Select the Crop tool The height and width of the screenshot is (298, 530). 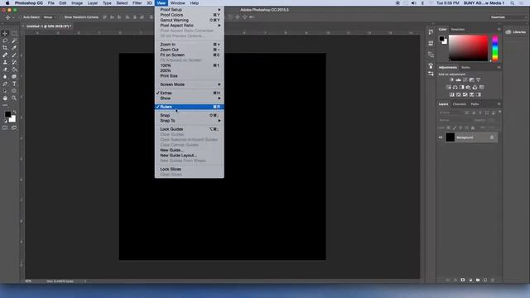point(5,48)
